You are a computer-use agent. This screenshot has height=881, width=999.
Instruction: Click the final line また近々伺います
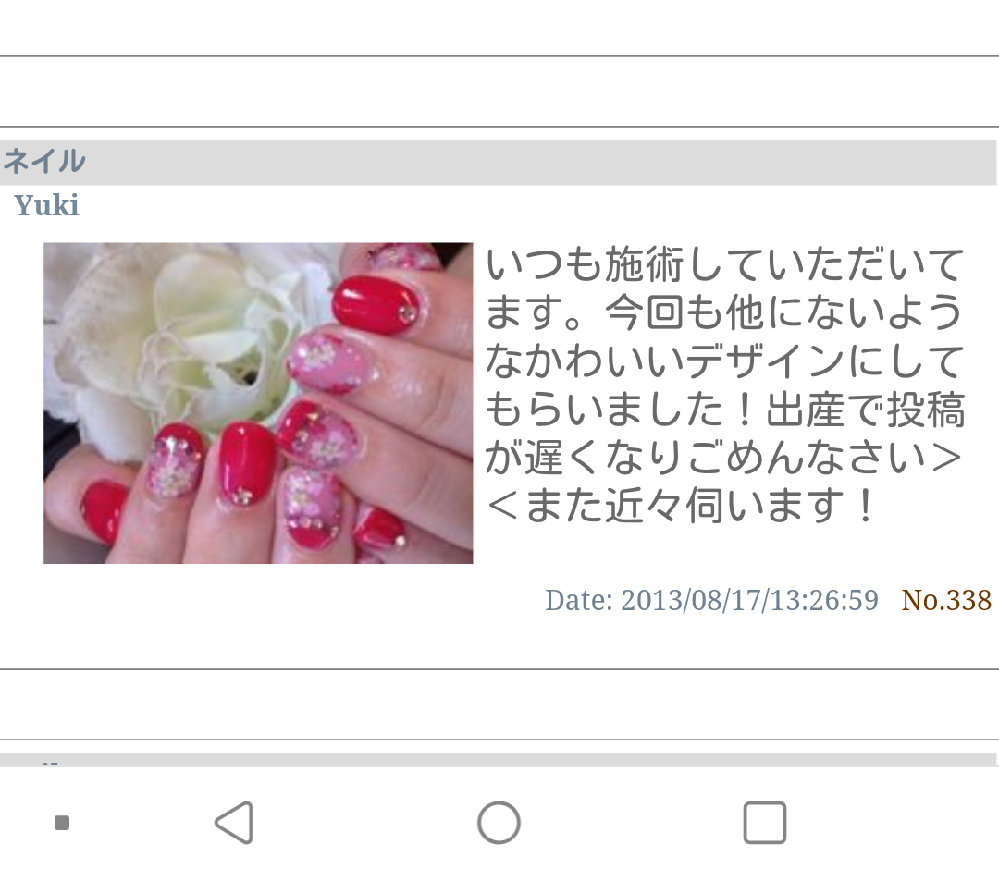(x=681, y=506)
